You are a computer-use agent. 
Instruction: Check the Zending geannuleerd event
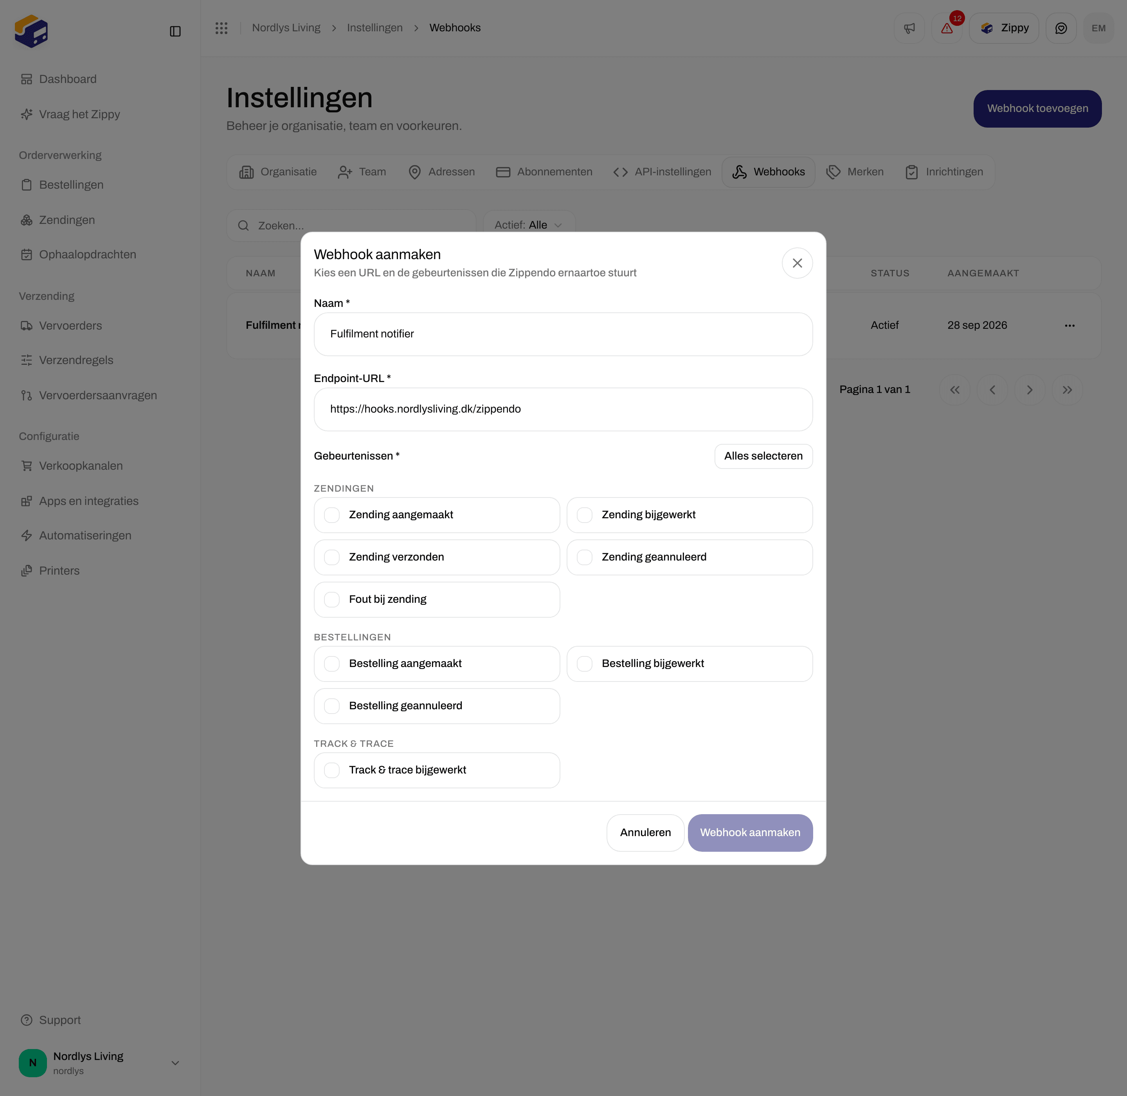pyautogui.click(x=585, y=557)
